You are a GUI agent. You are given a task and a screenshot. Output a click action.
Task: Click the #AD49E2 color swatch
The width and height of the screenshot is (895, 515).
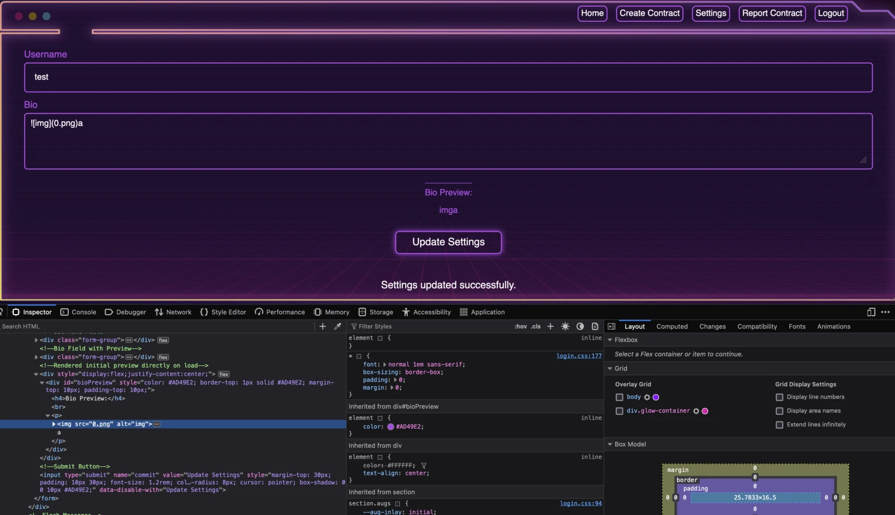390,427
